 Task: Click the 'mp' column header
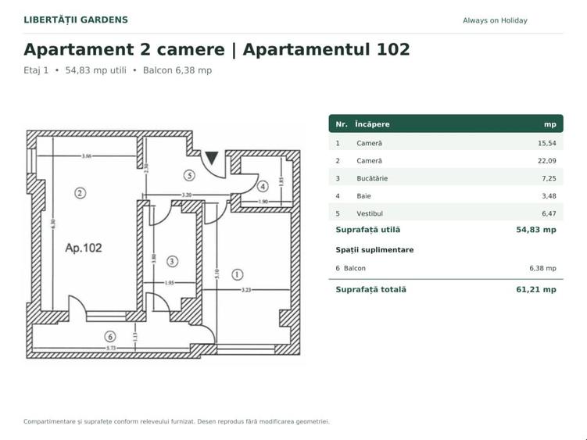(550, 124)
